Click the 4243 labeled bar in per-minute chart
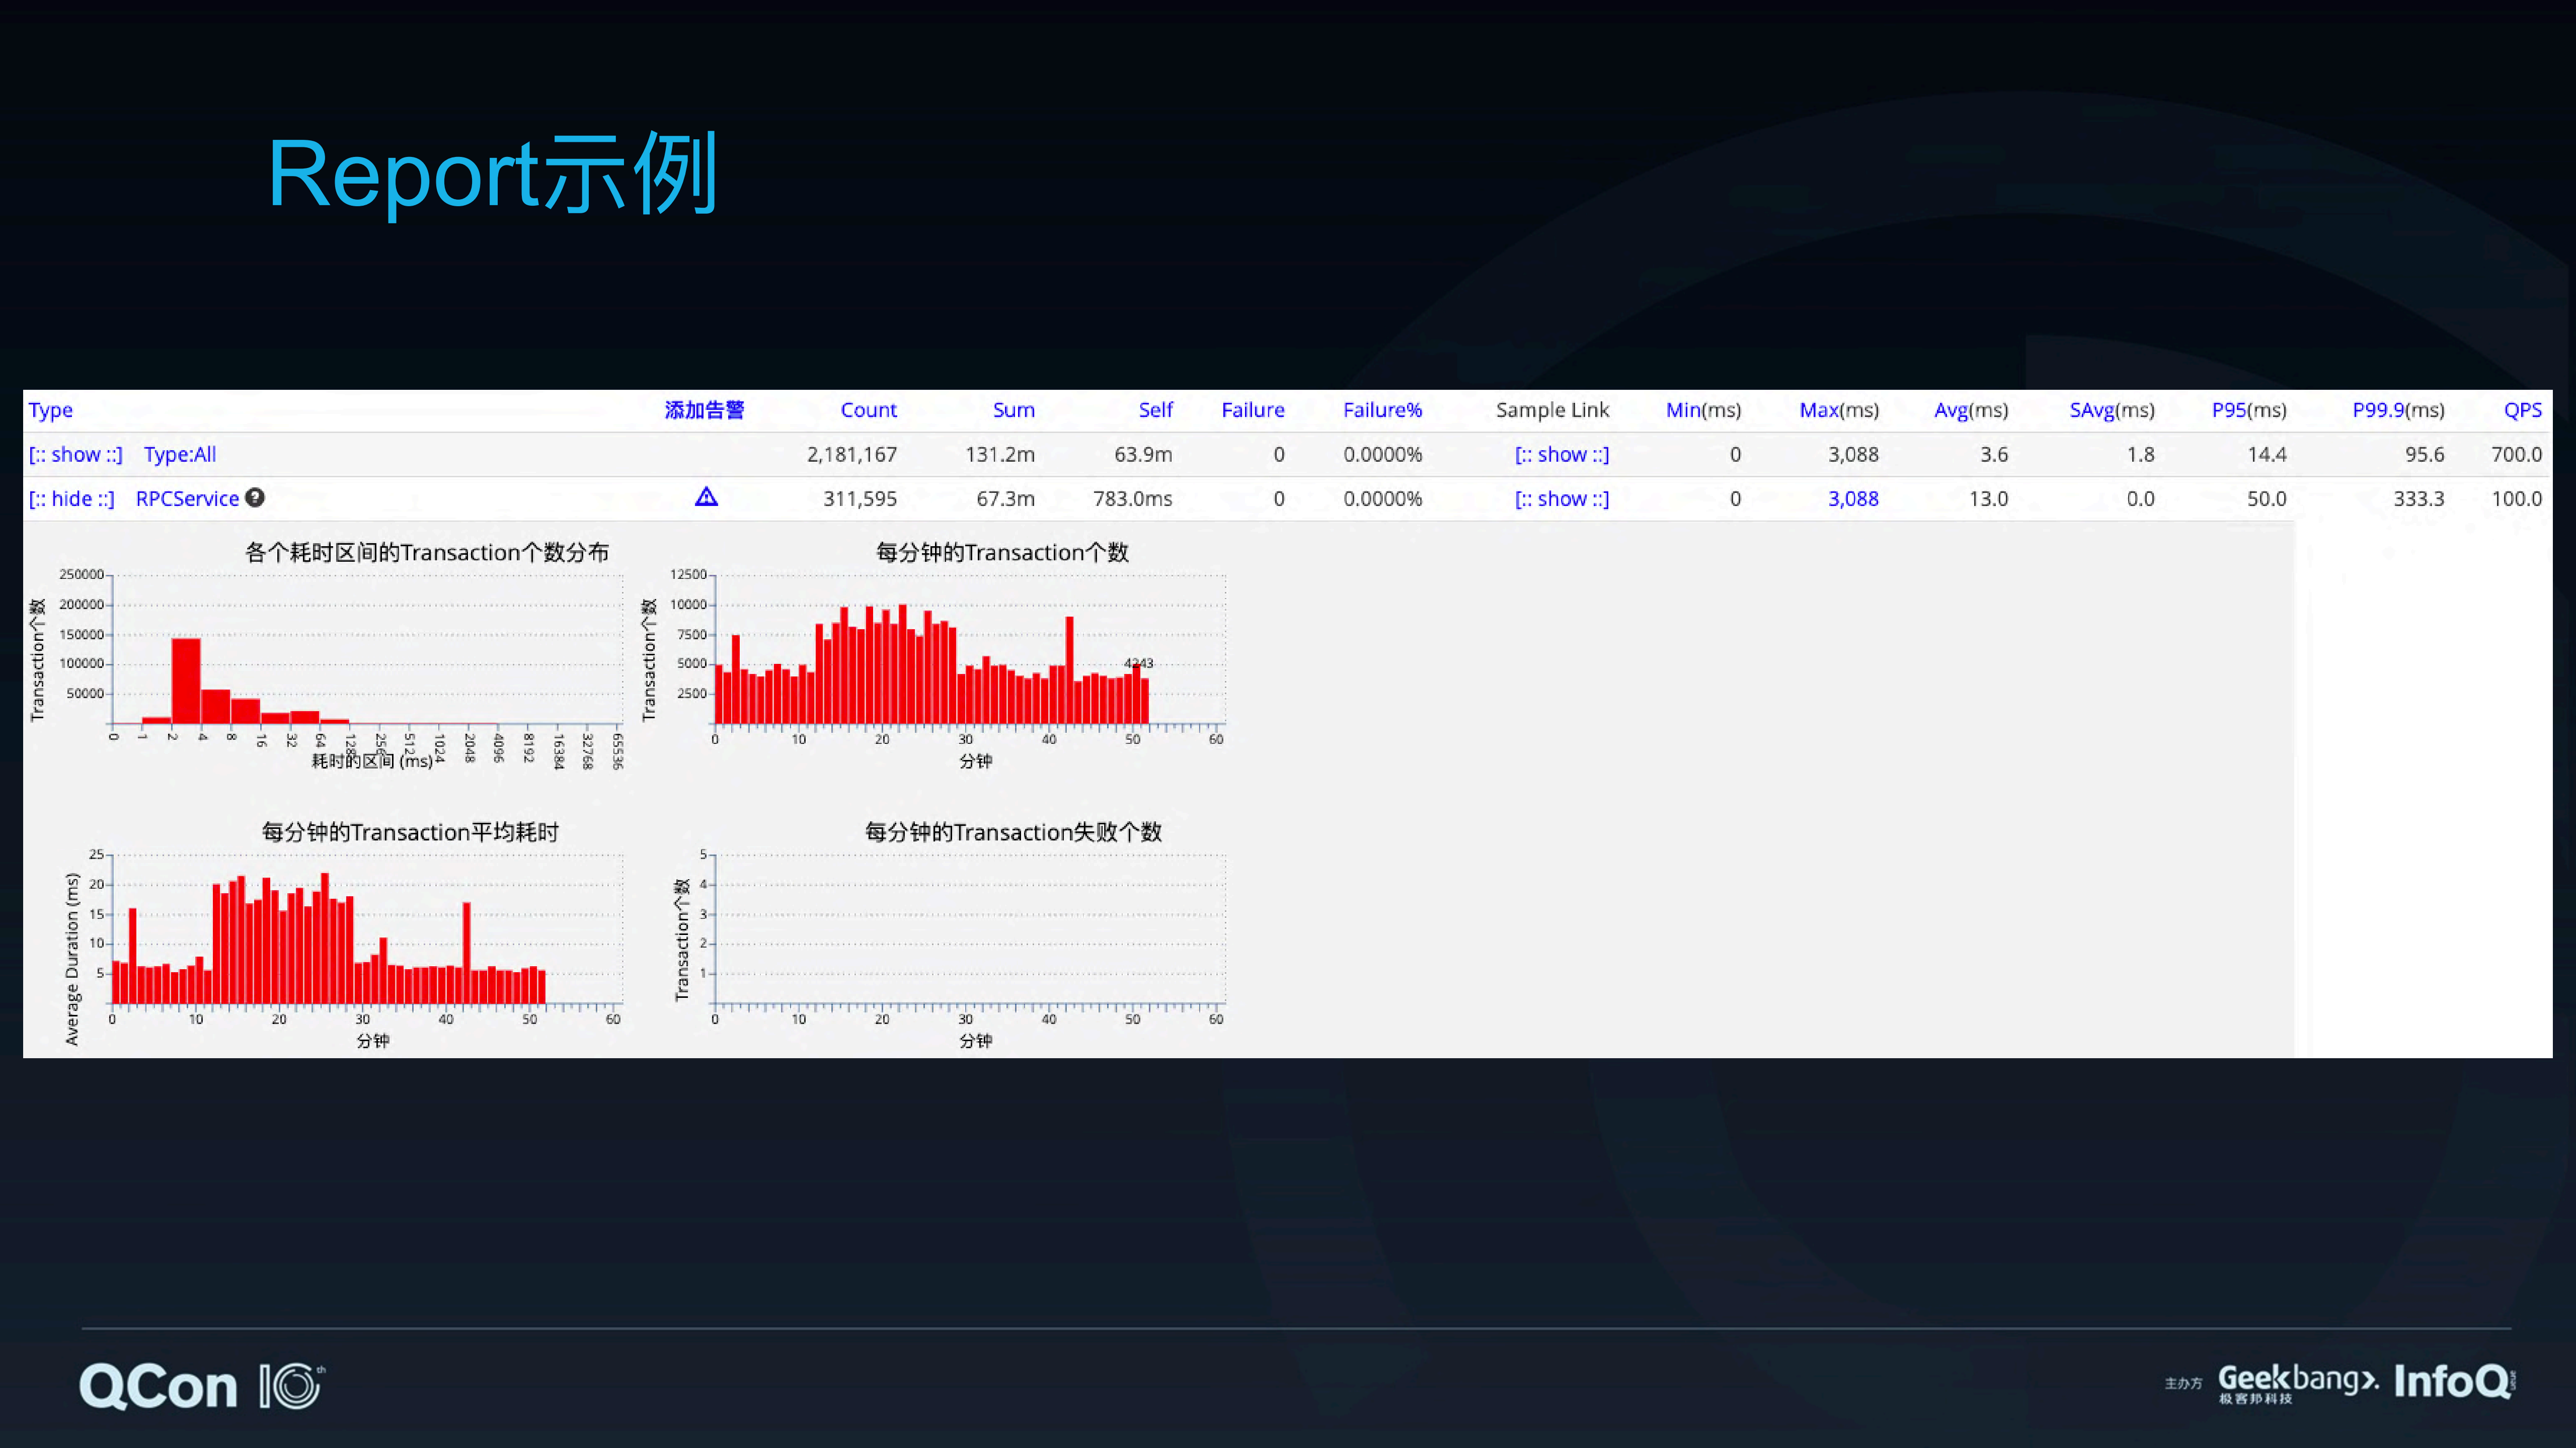2576x1448 pixels. tap(1136, 695)
